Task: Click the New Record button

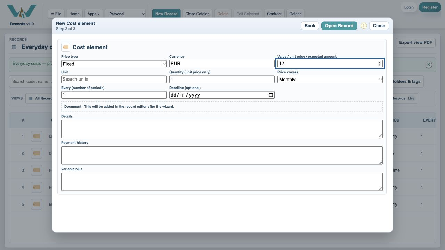Action: pyautogui.click(x=166, y=14)
